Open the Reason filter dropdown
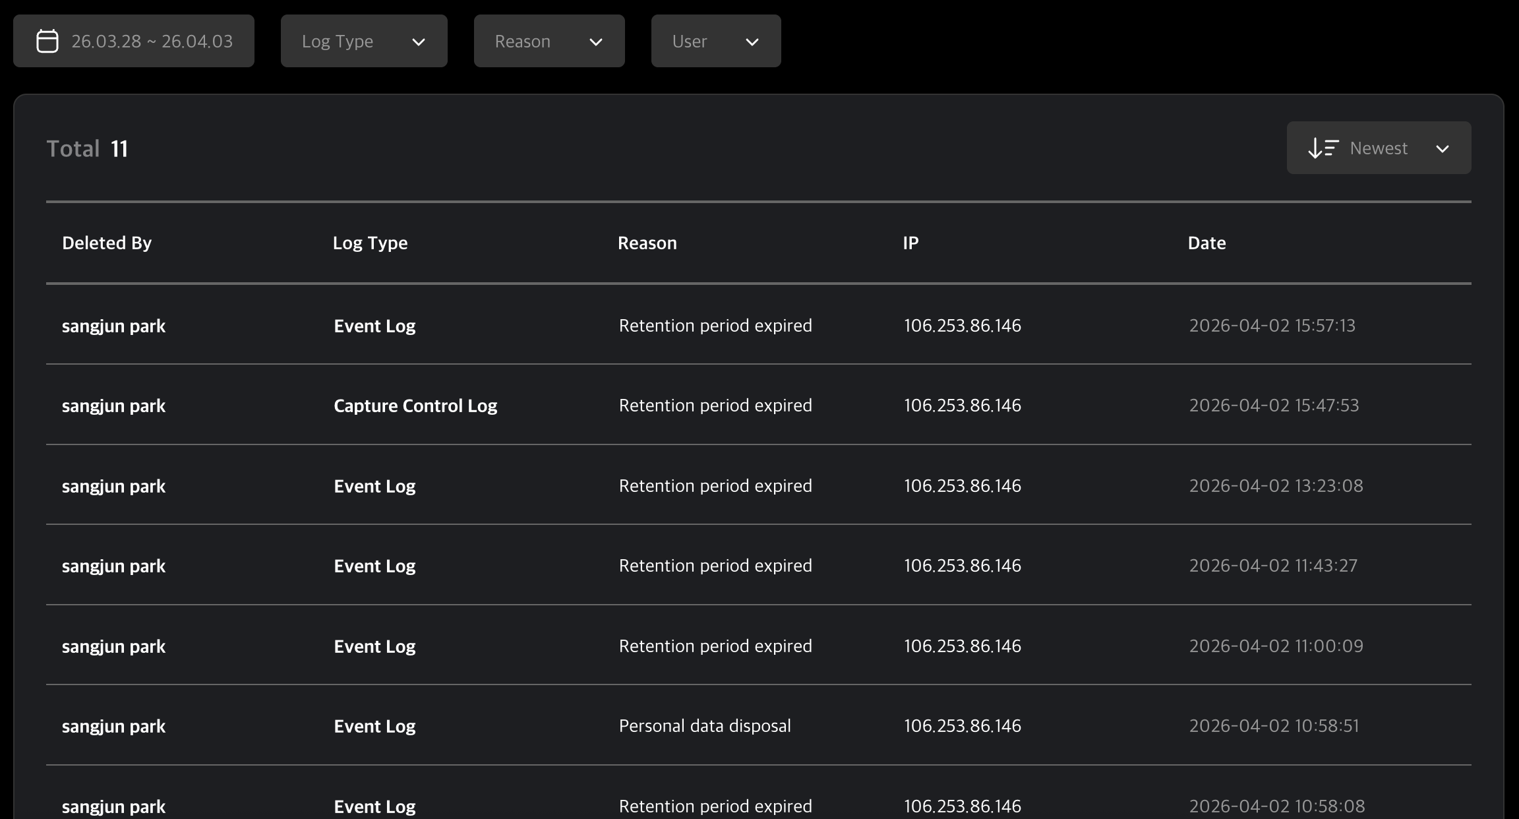Screen dimensions: 1519x819 (549, 41)
